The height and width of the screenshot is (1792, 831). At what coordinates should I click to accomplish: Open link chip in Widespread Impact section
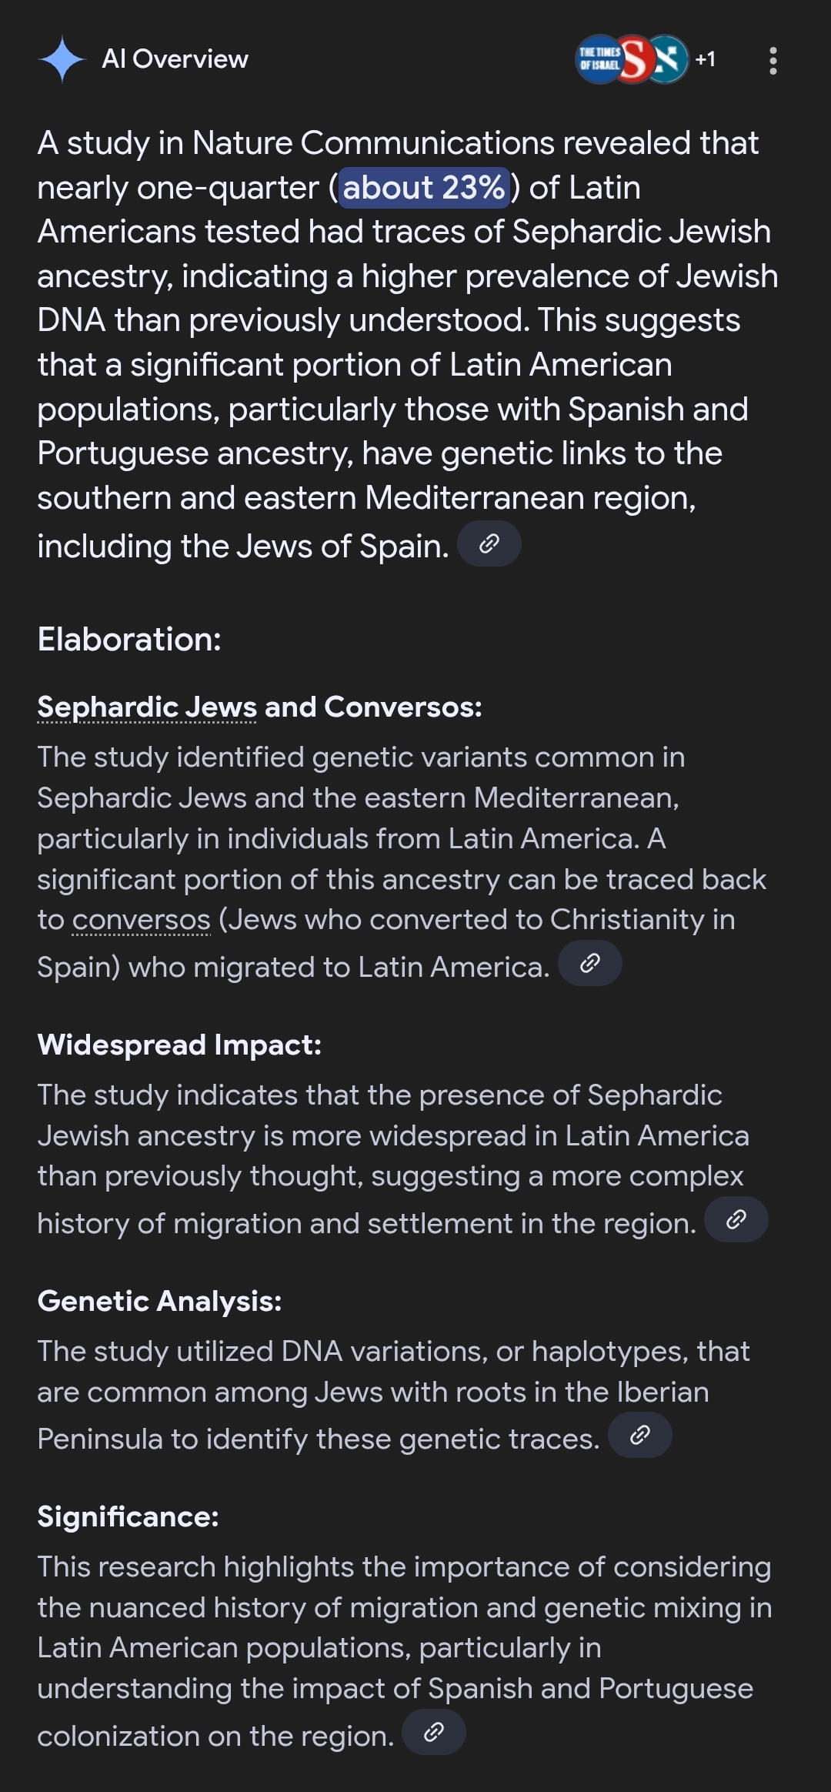tap(736, 1219)
